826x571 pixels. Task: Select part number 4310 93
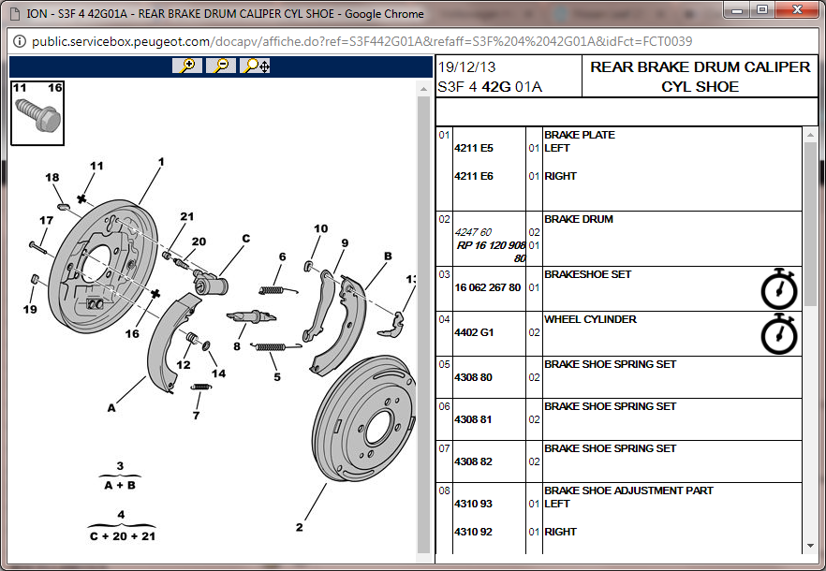[x=473, y=504]
